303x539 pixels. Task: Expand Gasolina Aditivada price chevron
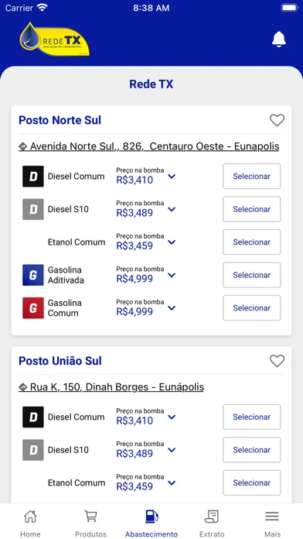[172, 275]
